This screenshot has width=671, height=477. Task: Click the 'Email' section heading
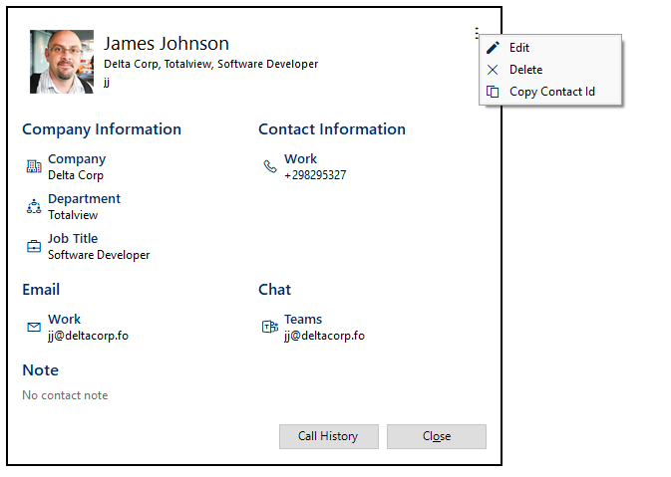[41, 290]
